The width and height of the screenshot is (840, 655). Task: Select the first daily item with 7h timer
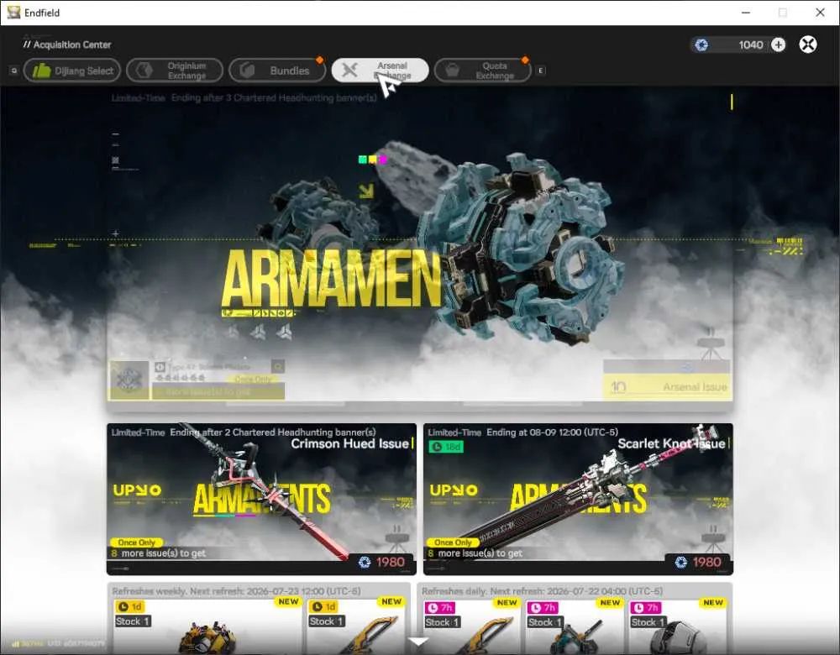point(470,625)
